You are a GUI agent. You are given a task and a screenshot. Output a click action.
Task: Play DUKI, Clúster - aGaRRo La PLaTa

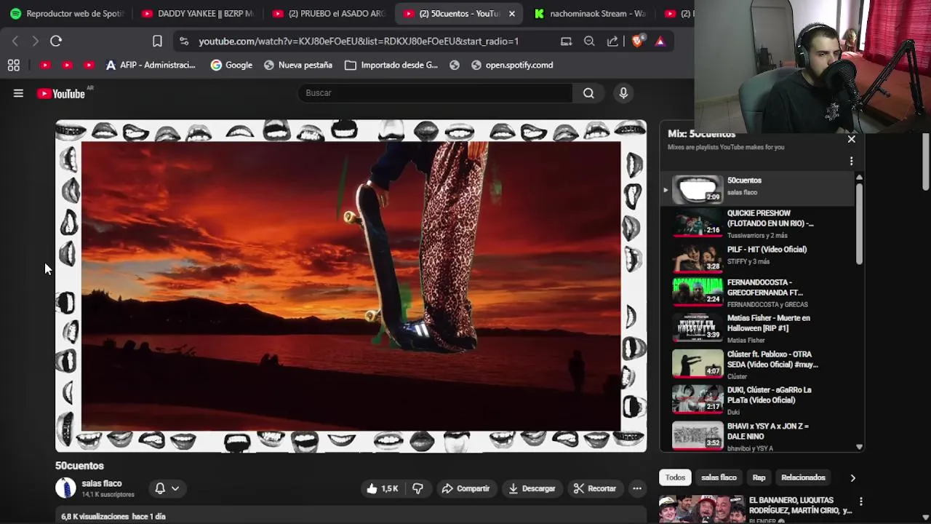pyautogui.click(x=756, y=400)
